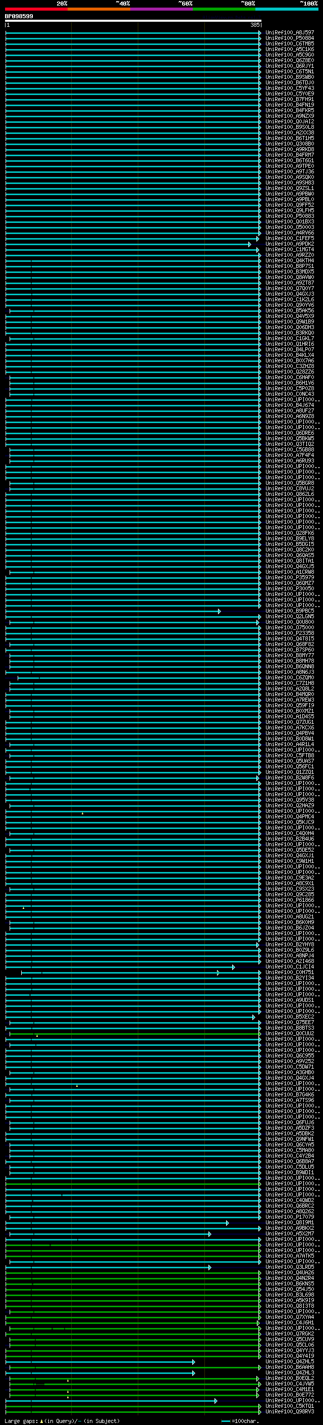This screenshot has height=1425, width=323.
Task: Click the orange ~40% identity legend segment
Action: pyautogui.click(x=99, y=9)
